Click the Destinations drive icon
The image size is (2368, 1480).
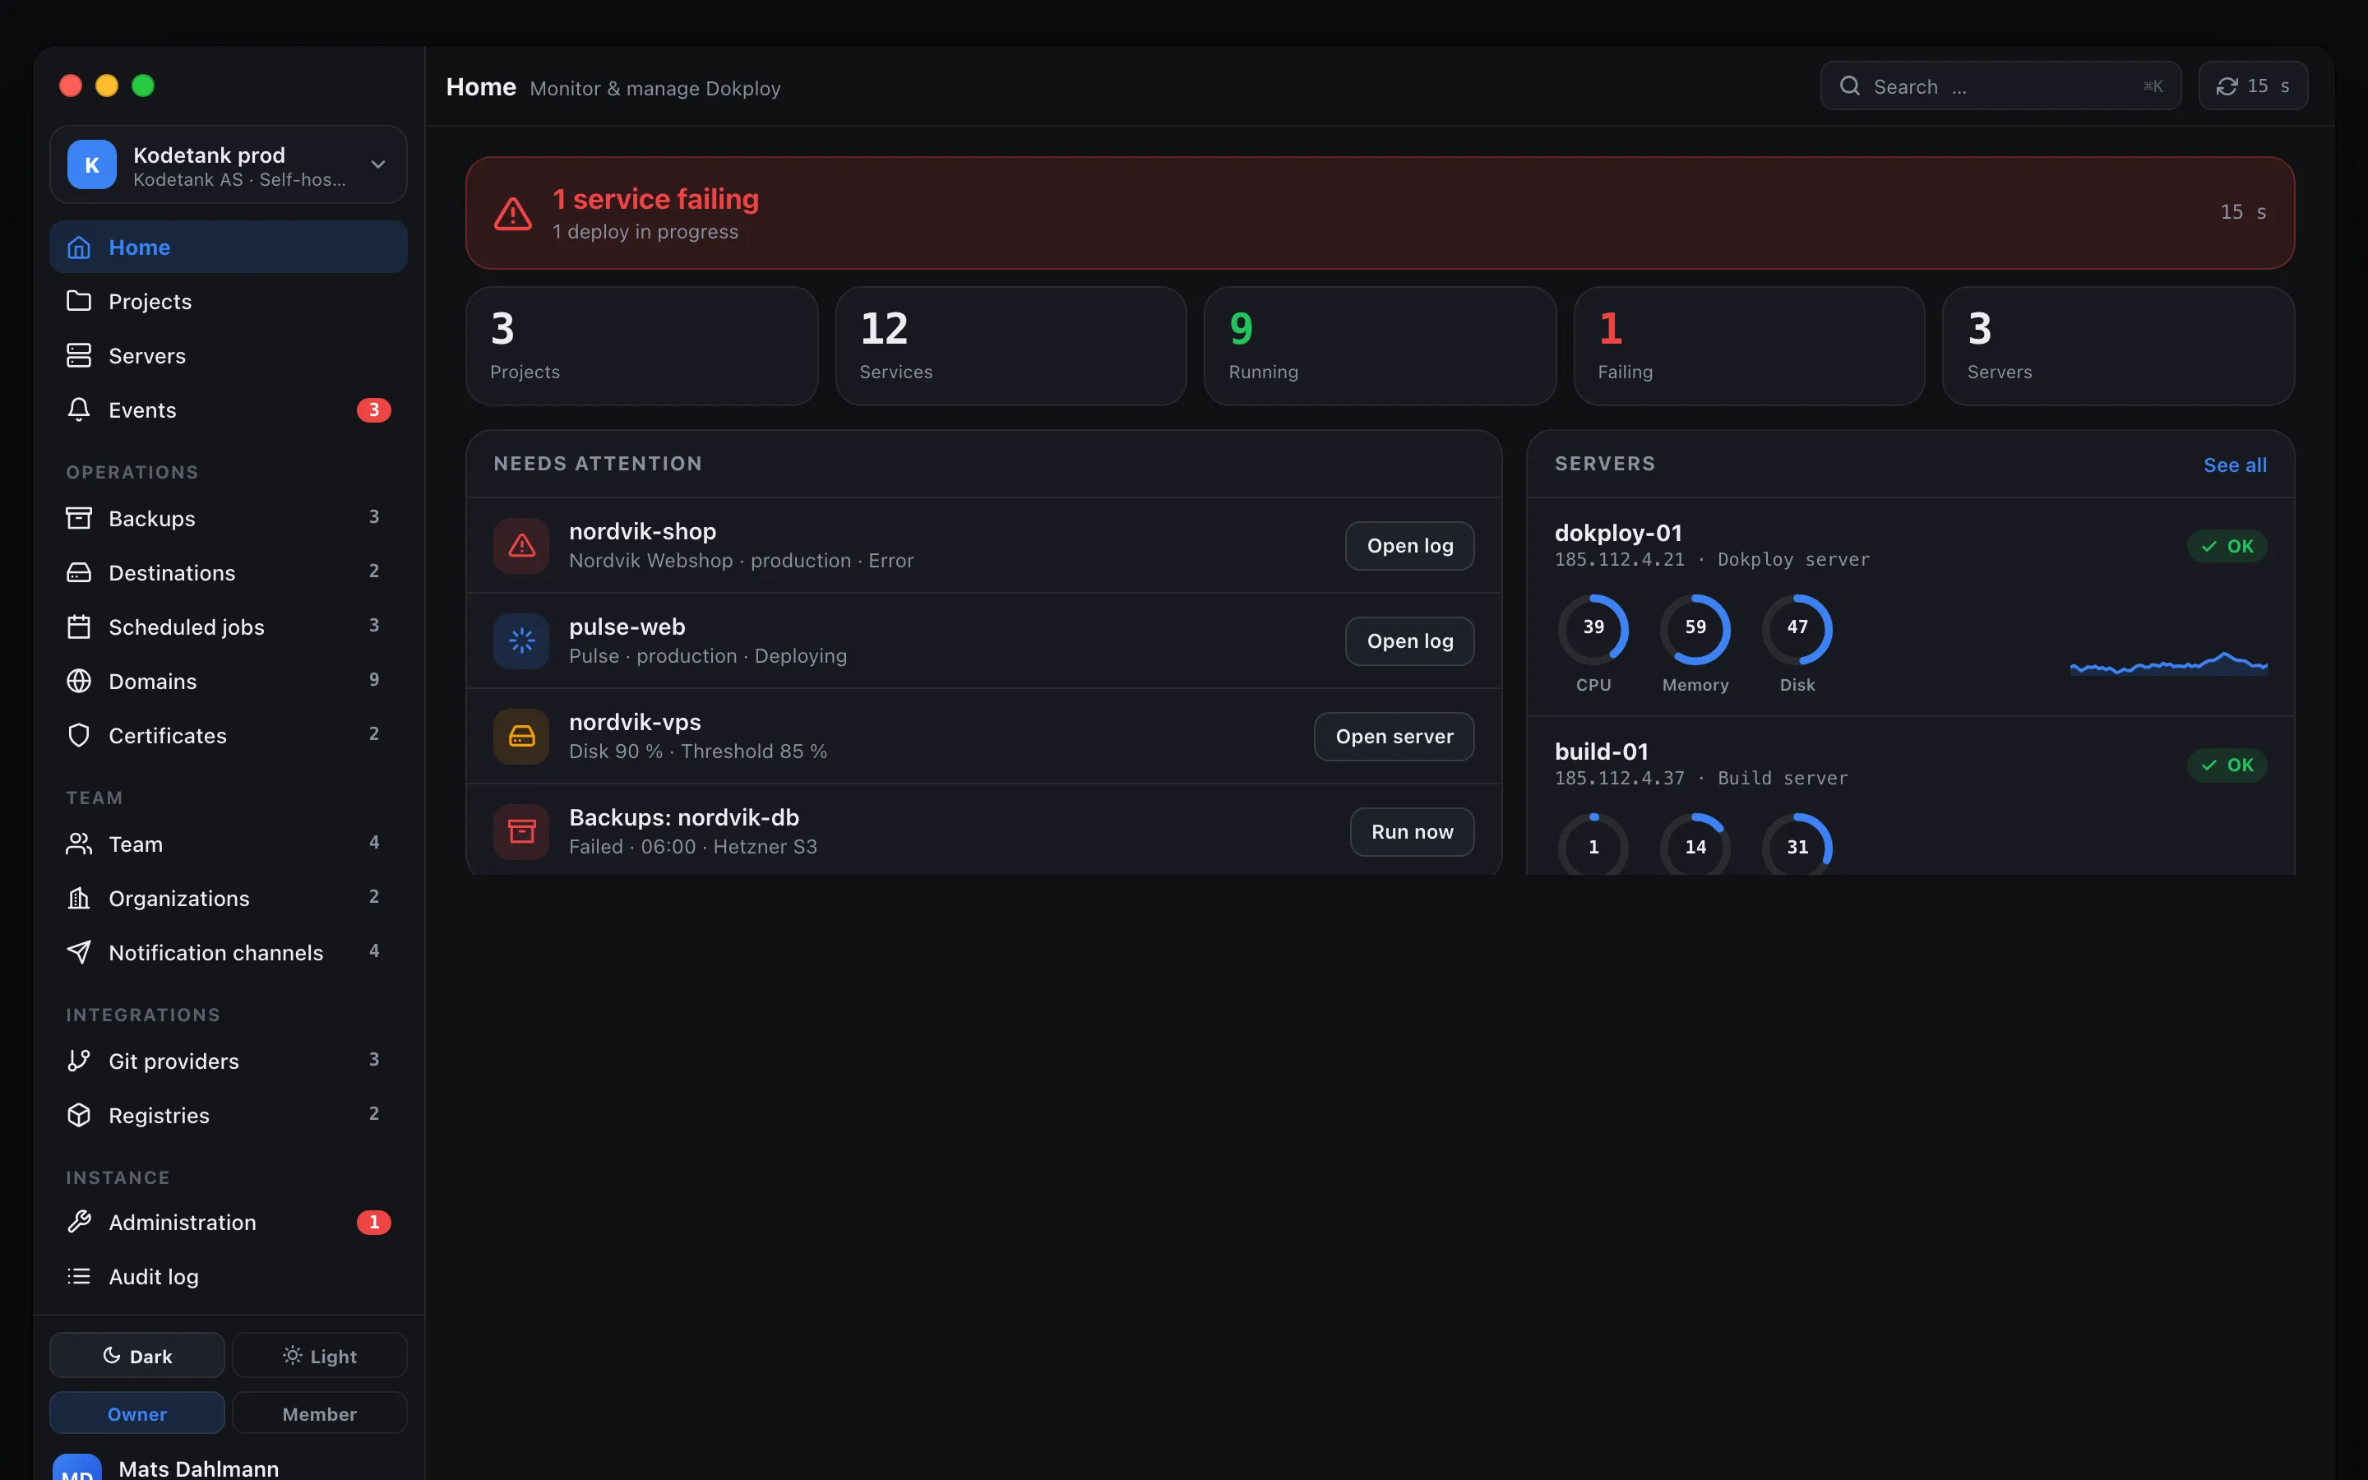79,572
